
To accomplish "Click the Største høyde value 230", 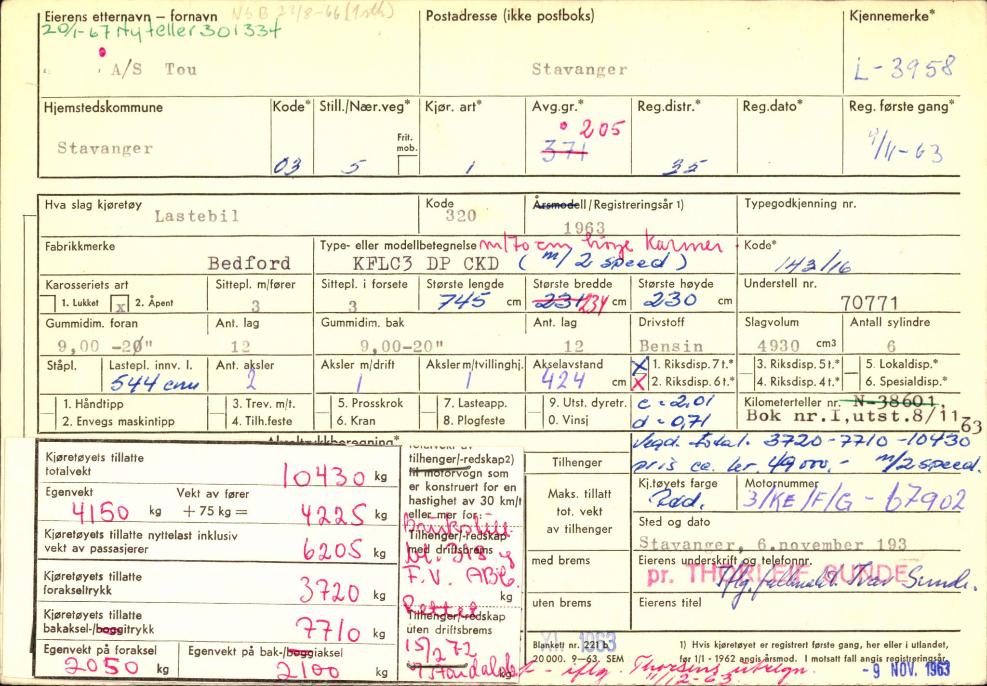I will point(670,300).
